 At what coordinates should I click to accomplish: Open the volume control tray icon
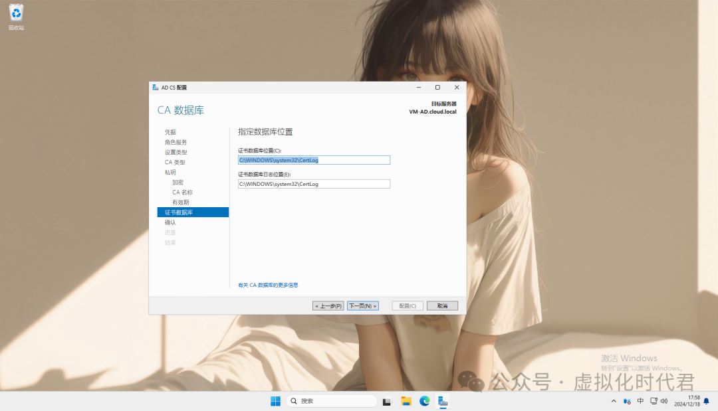tap(664, 401)
